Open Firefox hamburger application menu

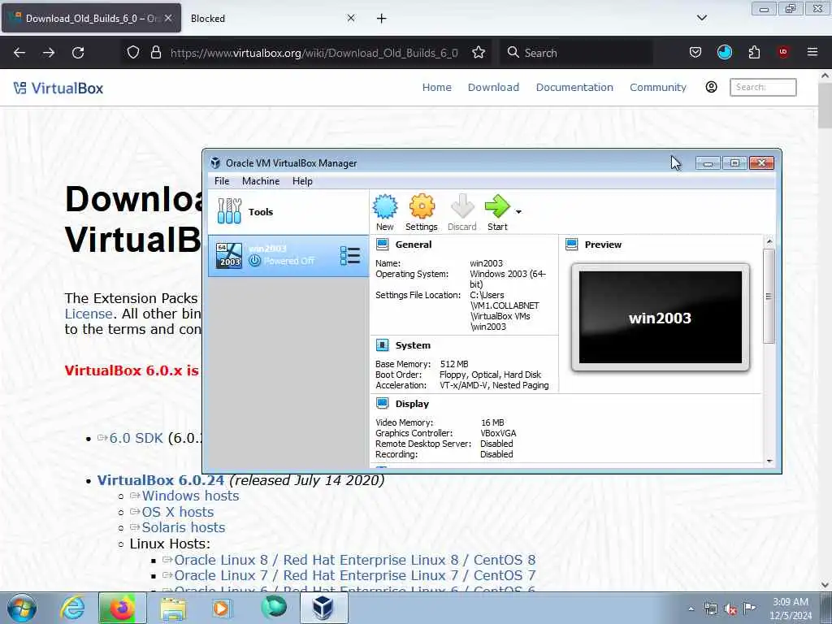[x=812, y=52]
